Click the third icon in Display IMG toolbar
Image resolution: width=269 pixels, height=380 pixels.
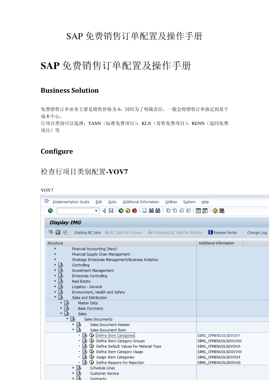click(x=65, y=232)
